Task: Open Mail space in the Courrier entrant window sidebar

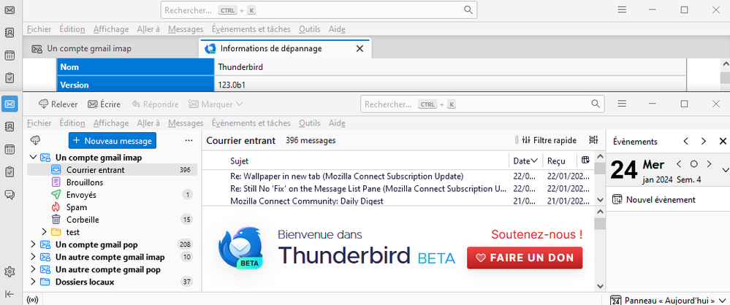Action: point(9,104)
